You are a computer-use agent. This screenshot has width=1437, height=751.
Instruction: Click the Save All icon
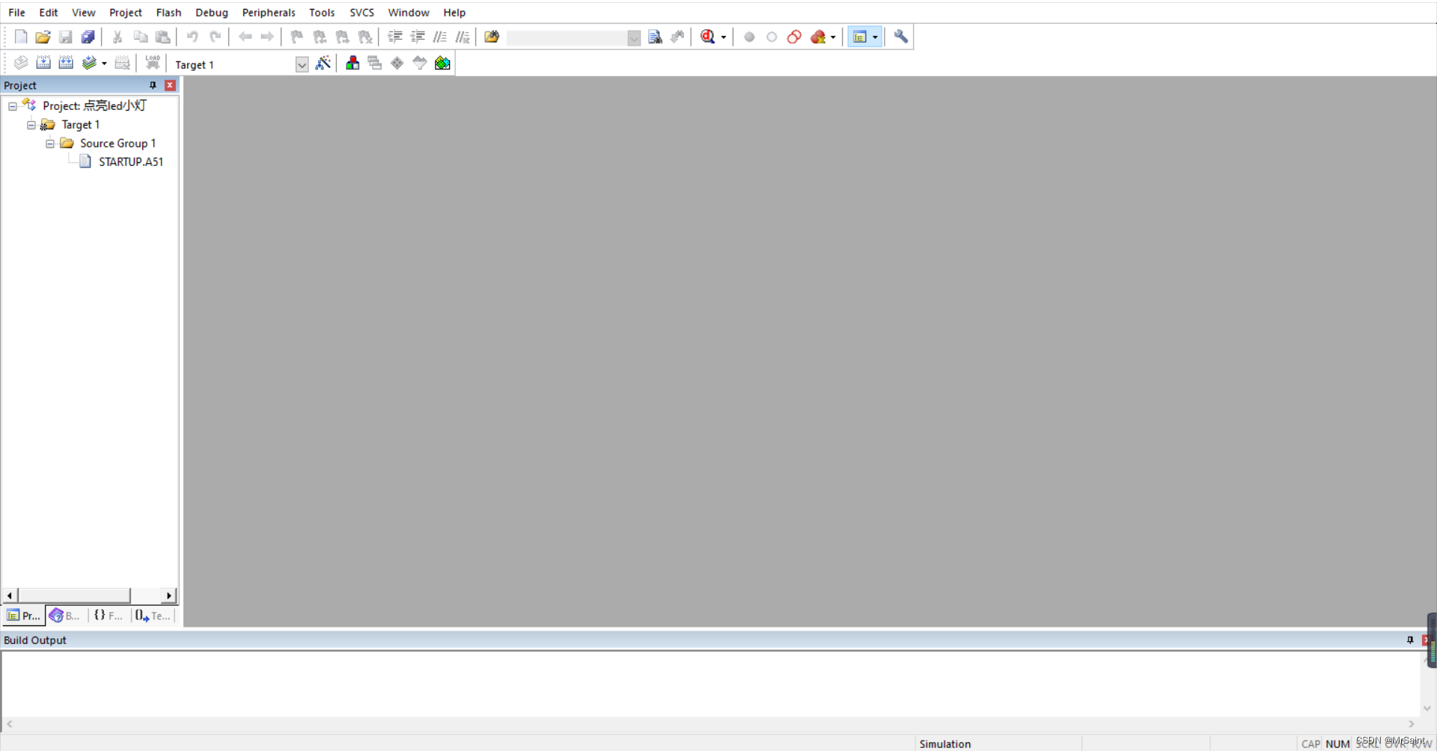point(88,37)
